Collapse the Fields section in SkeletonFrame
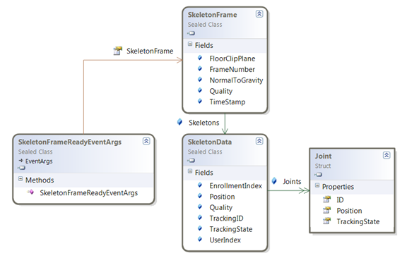The width and height of the screenshot is (407, 258). (x=190, y=44)
